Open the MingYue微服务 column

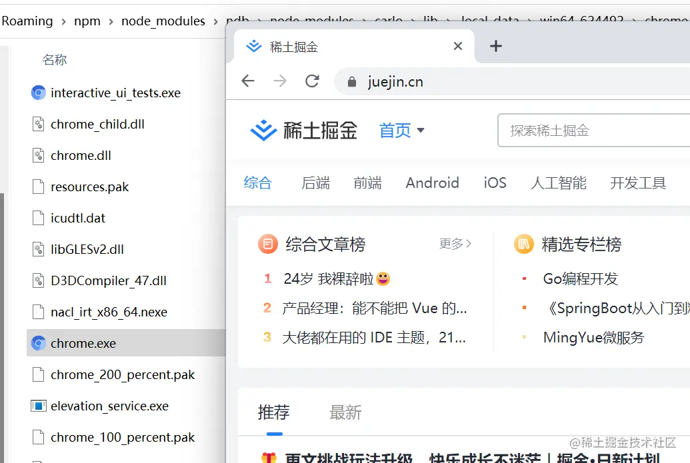pos(593,338)
